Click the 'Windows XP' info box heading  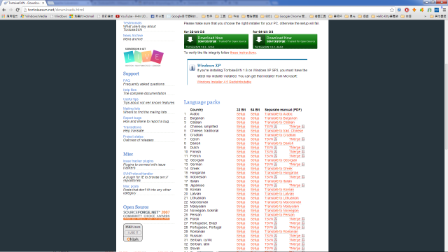pyautogui.click(x=209, y=65)
